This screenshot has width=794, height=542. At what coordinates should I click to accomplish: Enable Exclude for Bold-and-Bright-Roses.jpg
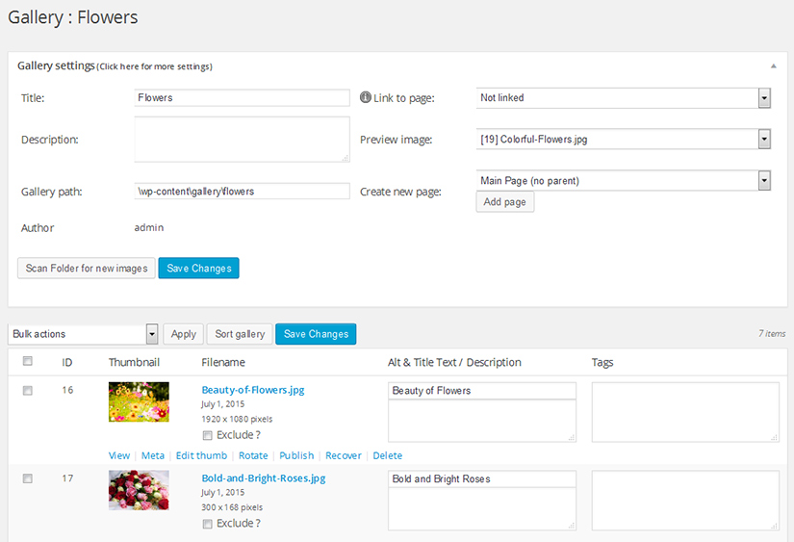coord(208,524)
